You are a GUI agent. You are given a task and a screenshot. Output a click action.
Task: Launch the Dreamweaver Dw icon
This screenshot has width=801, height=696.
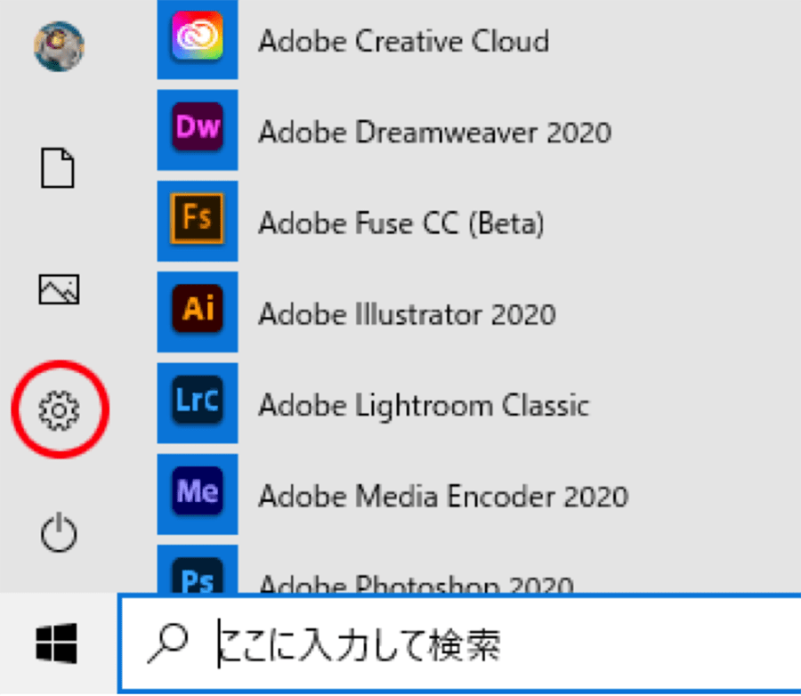pos(198,130)
